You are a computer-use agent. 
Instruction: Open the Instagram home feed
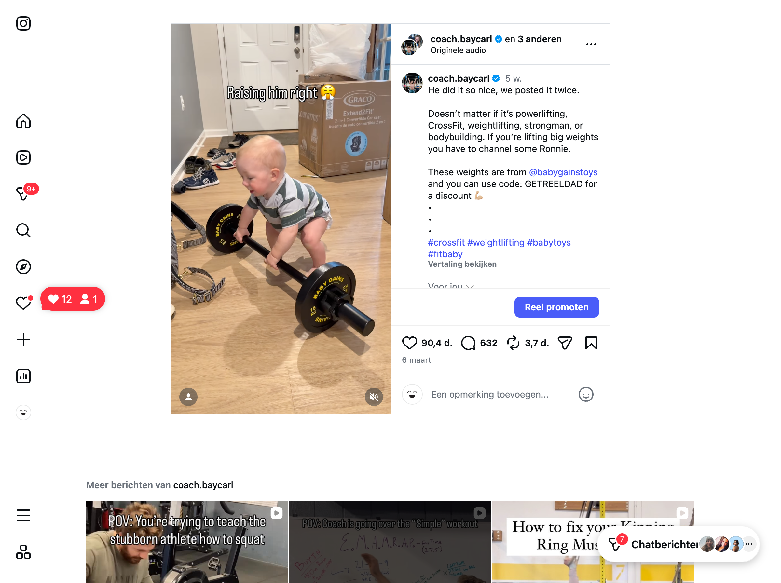(23, 121)
